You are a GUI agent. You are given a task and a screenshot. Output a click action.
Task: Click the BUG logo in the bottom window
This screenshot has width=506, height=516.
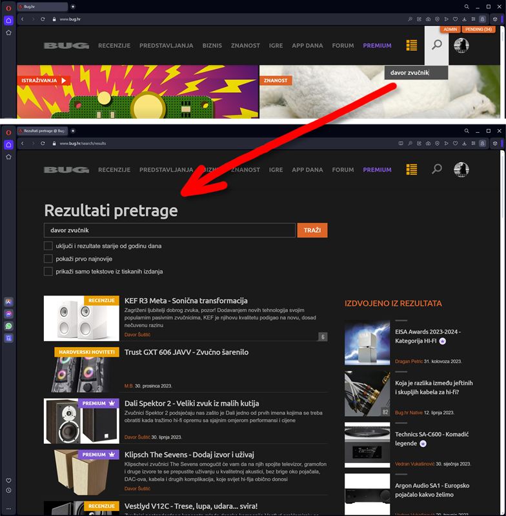[66, 170]
